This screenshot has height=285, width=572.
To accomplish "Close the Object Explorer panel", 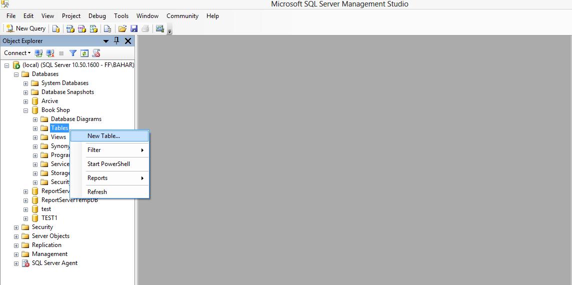I will [128, 41].
